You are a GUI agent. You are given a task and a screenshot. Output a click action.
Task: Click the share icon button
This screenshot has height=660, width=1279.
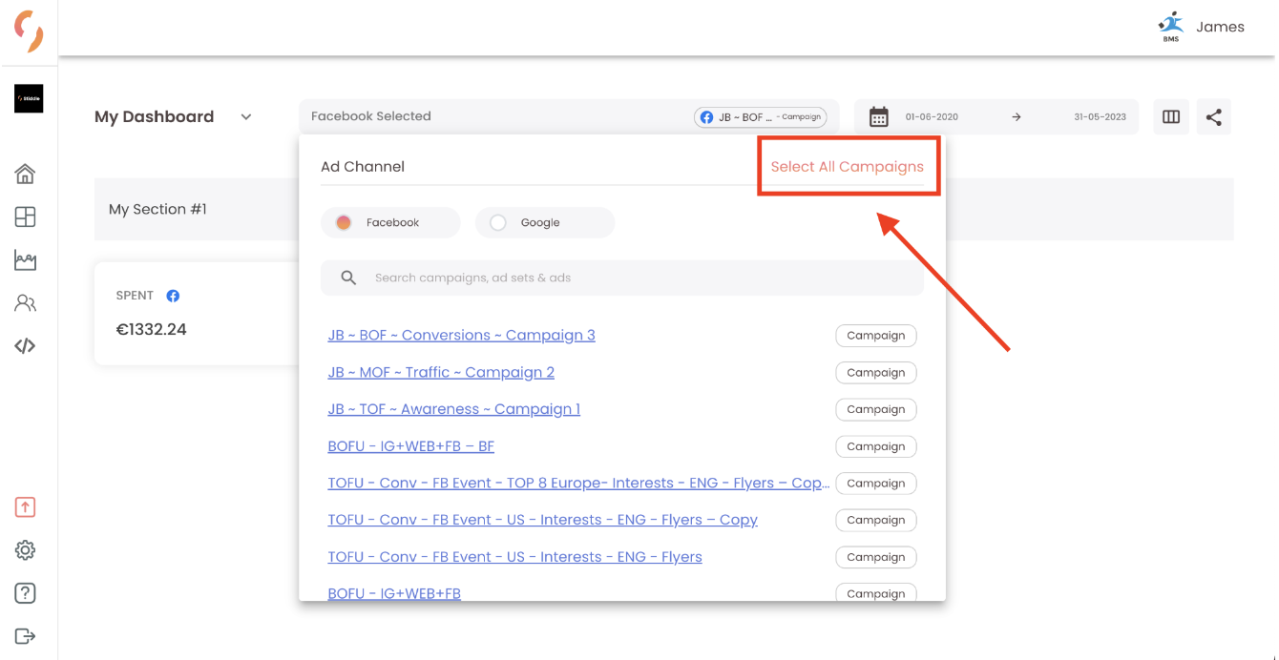click(1214, 116)
